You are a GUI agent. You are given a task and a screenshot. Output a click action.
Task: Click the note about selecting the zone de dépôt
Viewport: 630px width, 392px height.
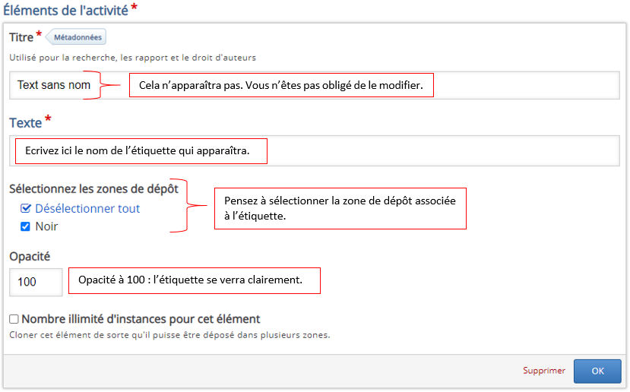(340, 207)
